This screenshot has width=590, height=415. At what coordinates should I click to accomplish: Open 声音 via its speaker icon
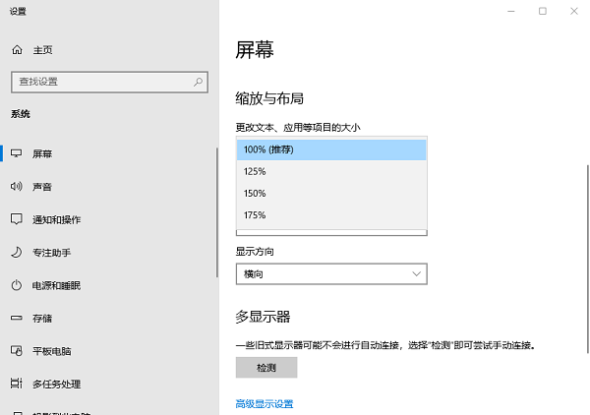16,187
